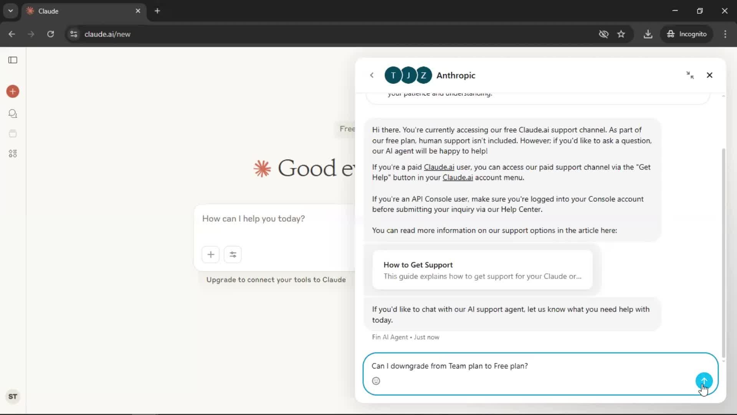This screenshot has width=737, height=415.
Task: Open the Projects icon in sidebar
Action: point(13,134)
